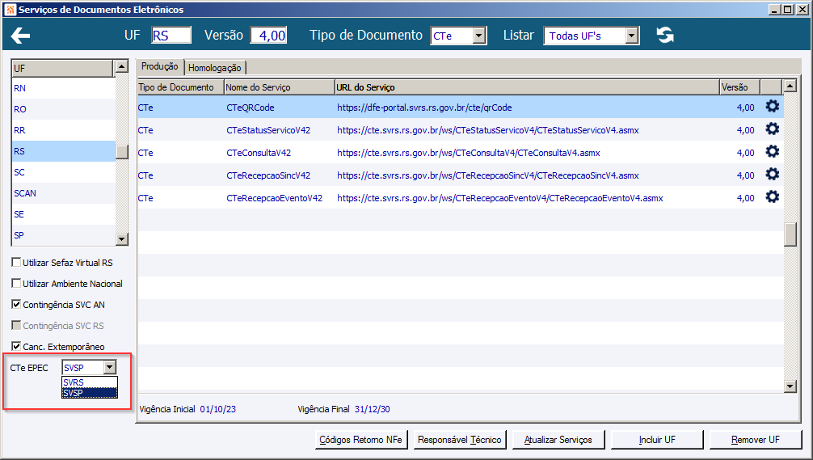Click Responsável Técnico button
This screenshot has width=813, height=460.
[459, 440]
